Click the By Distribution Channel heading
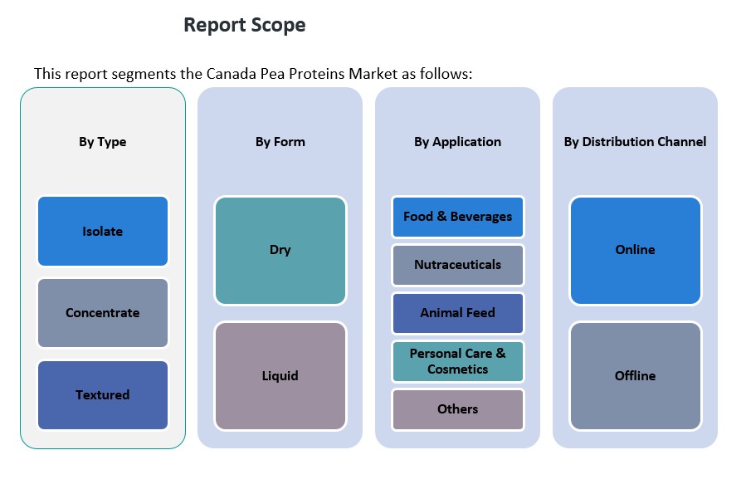Viewport: 746px width, 494px height. (x=636, y=142)
